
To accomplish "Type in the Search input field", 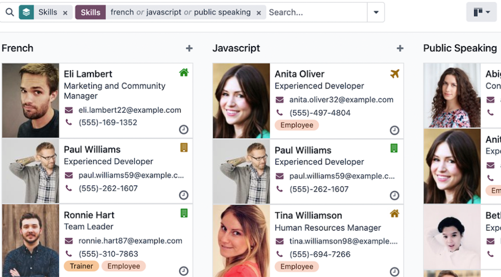I will 316,12.
